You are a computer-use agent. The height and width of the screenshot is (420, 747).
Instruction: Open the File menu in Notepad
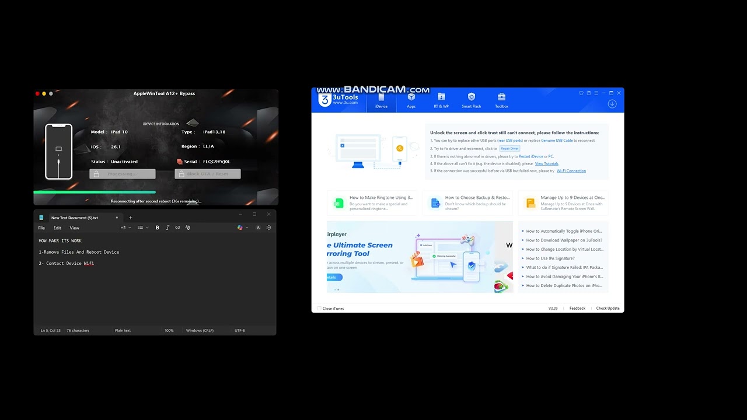click(41, 228)
